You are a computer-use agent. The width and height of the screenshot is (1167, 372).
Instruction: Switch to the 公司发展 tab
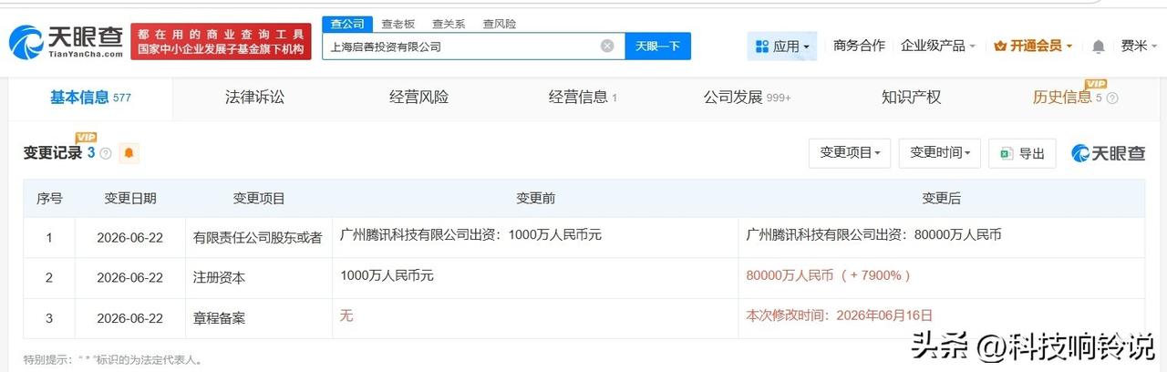coord(747,98)
